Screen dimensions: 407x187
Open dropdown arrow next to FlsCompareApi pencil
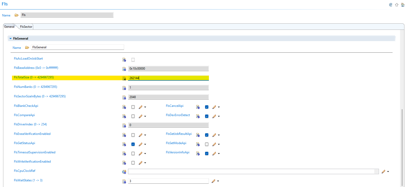[x=145, y=116]
